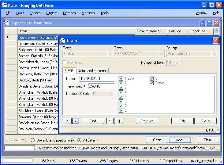The width and height of the screenshot is (224, 165).
Task: Go to the previous tower record
Action: (x=76, y=121)
